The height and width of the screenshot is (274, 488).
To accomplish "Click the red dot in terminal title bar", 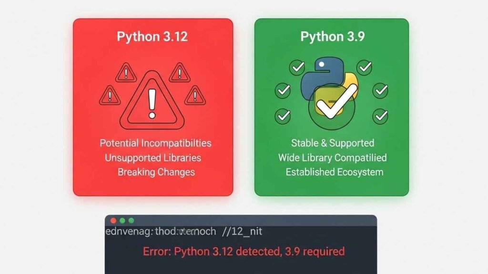I will tap(113, 221).
